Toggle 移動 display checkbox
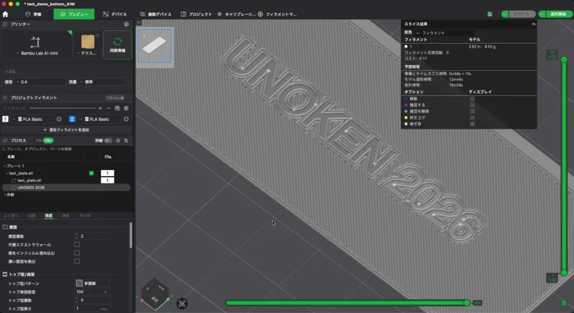The height and width of the screenshot is (313, 574). tap(472, 99)
